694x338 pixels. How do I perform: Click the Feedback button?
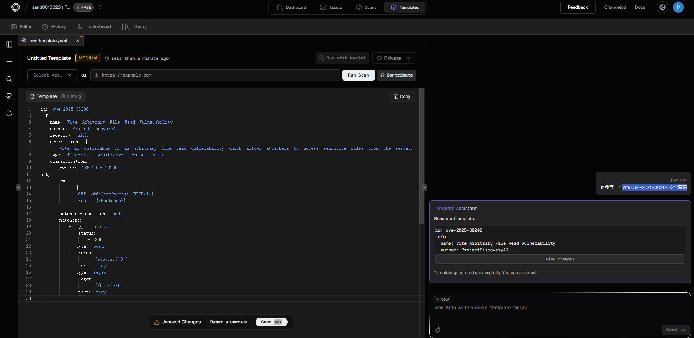click(x=578, y=7)
